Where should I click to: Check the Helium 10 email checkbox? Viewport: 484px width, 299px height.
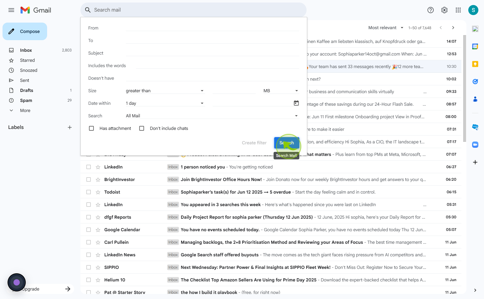tap(89, 280)
